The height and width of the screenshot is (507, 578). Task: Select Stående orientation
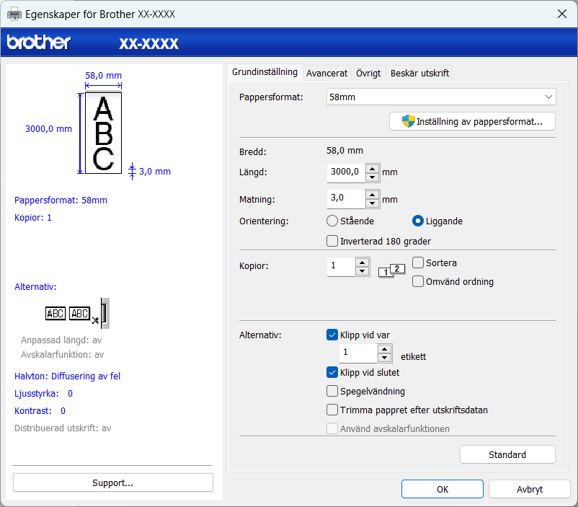tap(332, 221)
